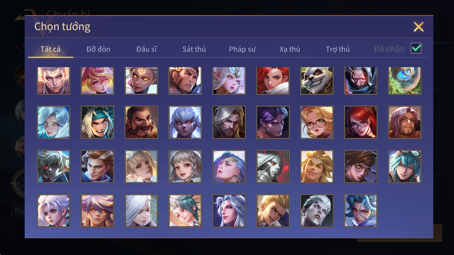The image size is (454, 255).
Task: Pick the pink-haired girl hero portrait
Action: click(x=97, y=80)
